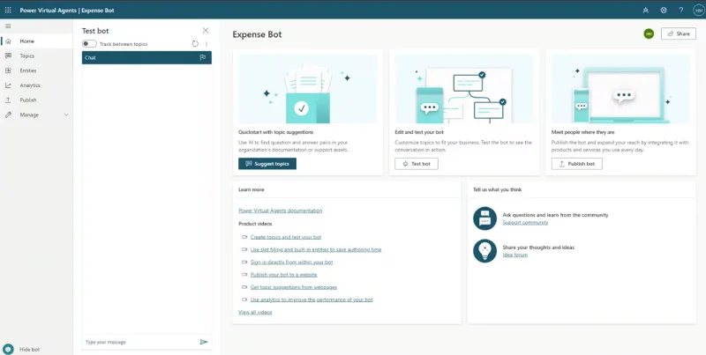Click the Publish bot button
The width and height of the screenshot is (706, 355).
click(577, 164)
